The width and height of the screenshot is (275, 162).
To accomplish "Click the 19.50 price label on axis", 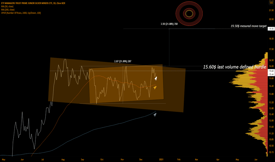I will [x=271, y=29].
